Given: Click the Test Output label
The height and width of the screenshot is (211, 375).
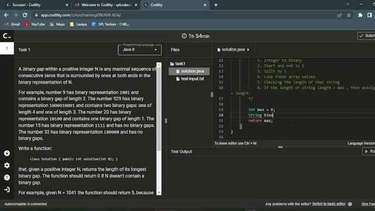Looking at the screenshot, I should tap(181, 152).
